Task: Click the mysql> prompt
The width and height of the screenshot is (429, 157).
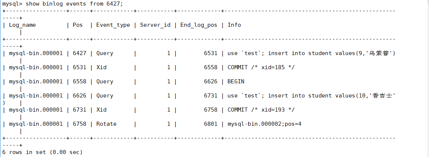Action: pos(12,4)
